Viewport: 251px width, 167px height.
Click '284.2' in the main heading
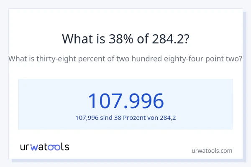(167, 39)
